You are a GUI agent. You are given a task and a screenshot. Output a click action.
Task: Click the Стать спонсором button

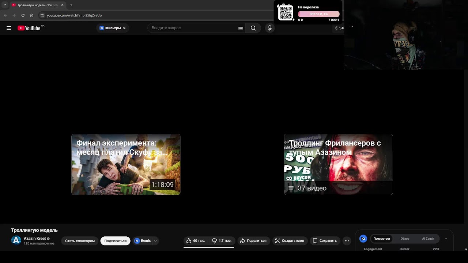[80, 241]
